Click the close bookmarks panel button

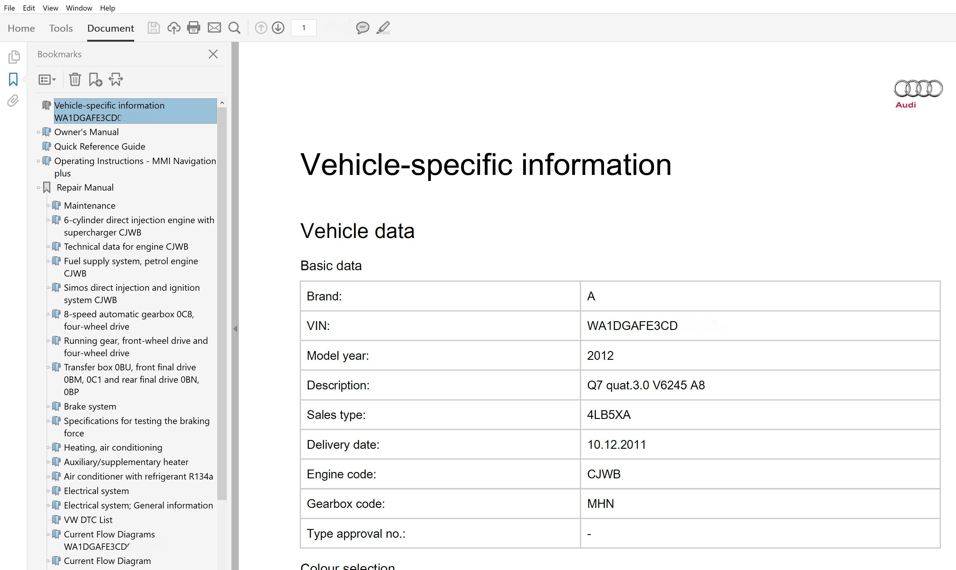point(213,54)
